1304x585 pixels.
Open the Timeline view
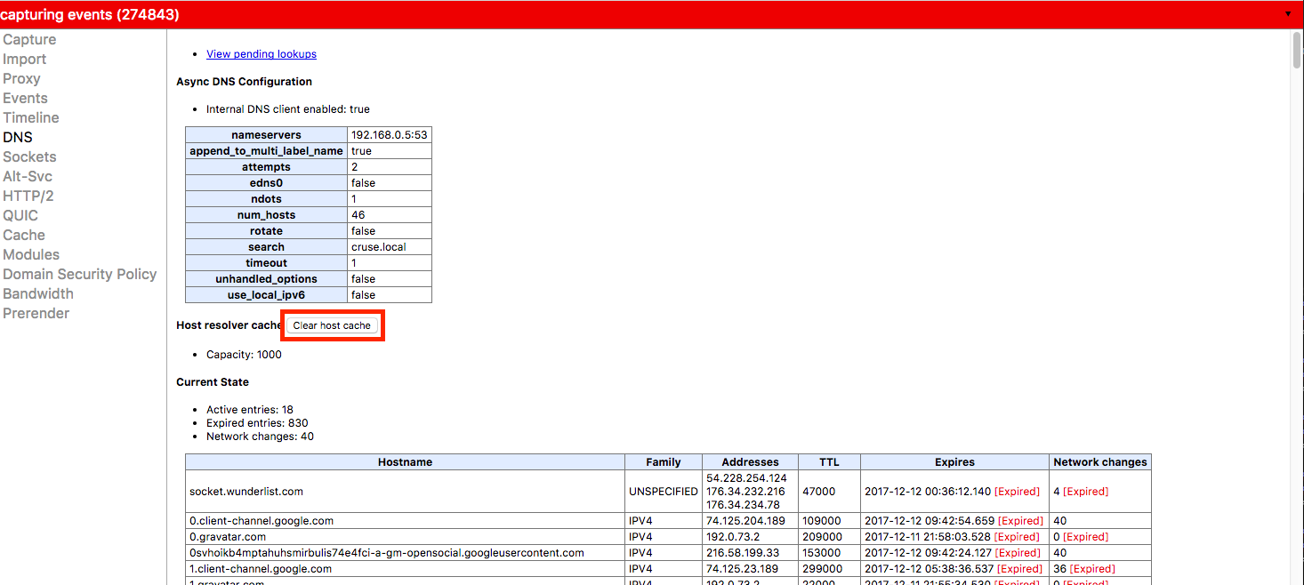pos(31,117)
